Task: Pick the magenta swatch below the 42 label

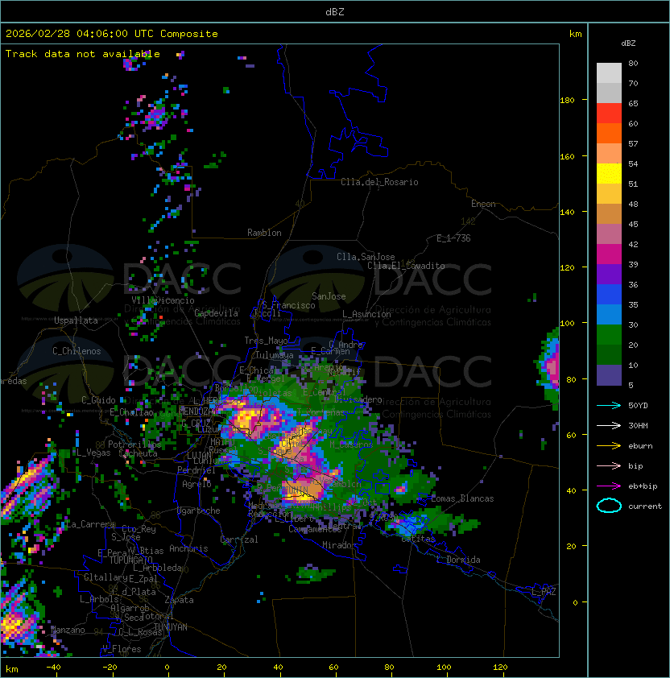Action: [609, 254]
